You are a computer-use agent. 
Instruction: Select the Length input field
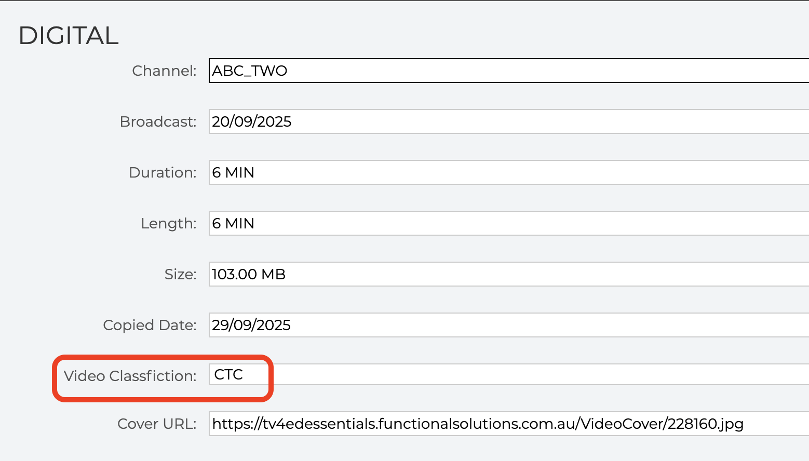(509, 223)
